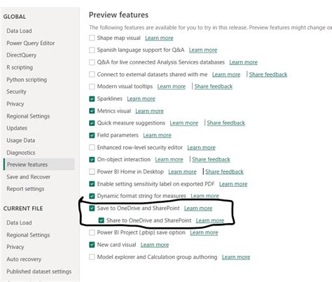The image size is (332, 282).
Task: Learn more about Field parameters
Action: [157, 135]
